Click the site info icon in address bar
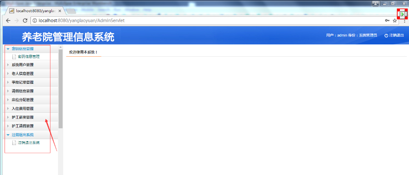 (35, 20)
